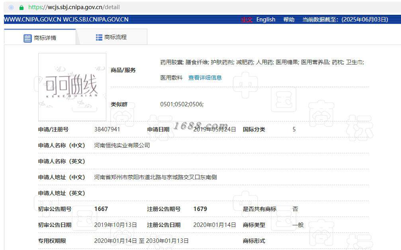401x250 pixels.
Task: Select similar group codes 0501;0502;0506;
Action: tap(182, 104)
